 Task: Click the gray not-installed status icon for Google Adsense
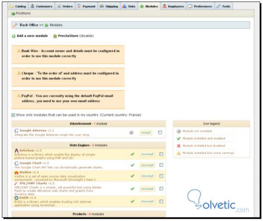click(x=131, y=133)
